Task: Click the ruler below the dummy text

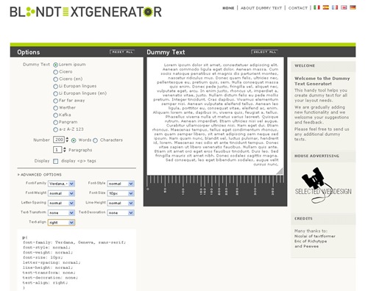Action: (215, 185)
